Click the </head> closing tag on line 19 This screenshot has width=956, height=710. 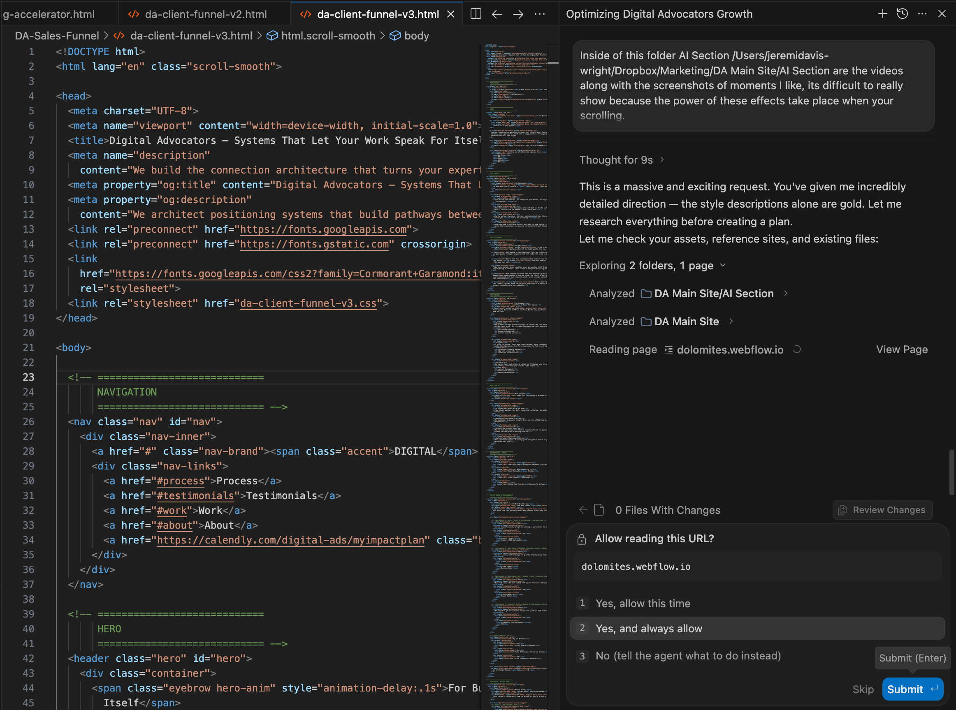pos(77,318)
